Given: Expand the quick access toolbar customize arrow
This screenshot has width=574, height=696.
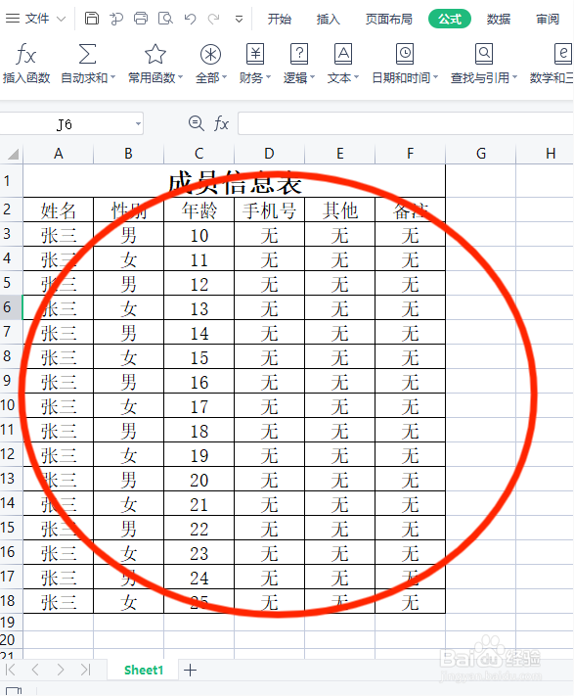Looking at the screenshot, I should tap(239, 19).
